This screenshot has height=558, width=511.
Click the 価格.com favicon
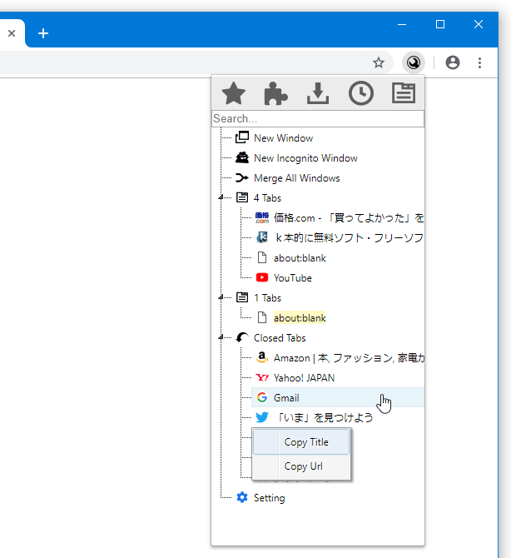click(262, 217)
